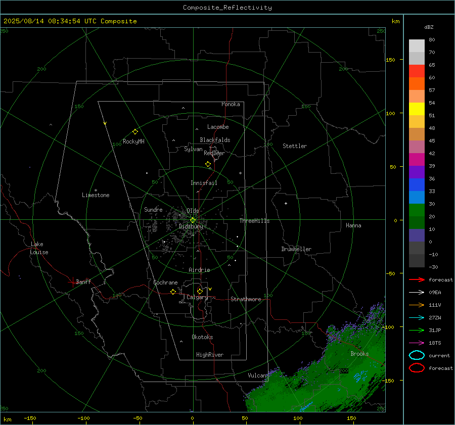Click the Blackfalds label on the map
This screenshot has width=455, height=425.
215,140
